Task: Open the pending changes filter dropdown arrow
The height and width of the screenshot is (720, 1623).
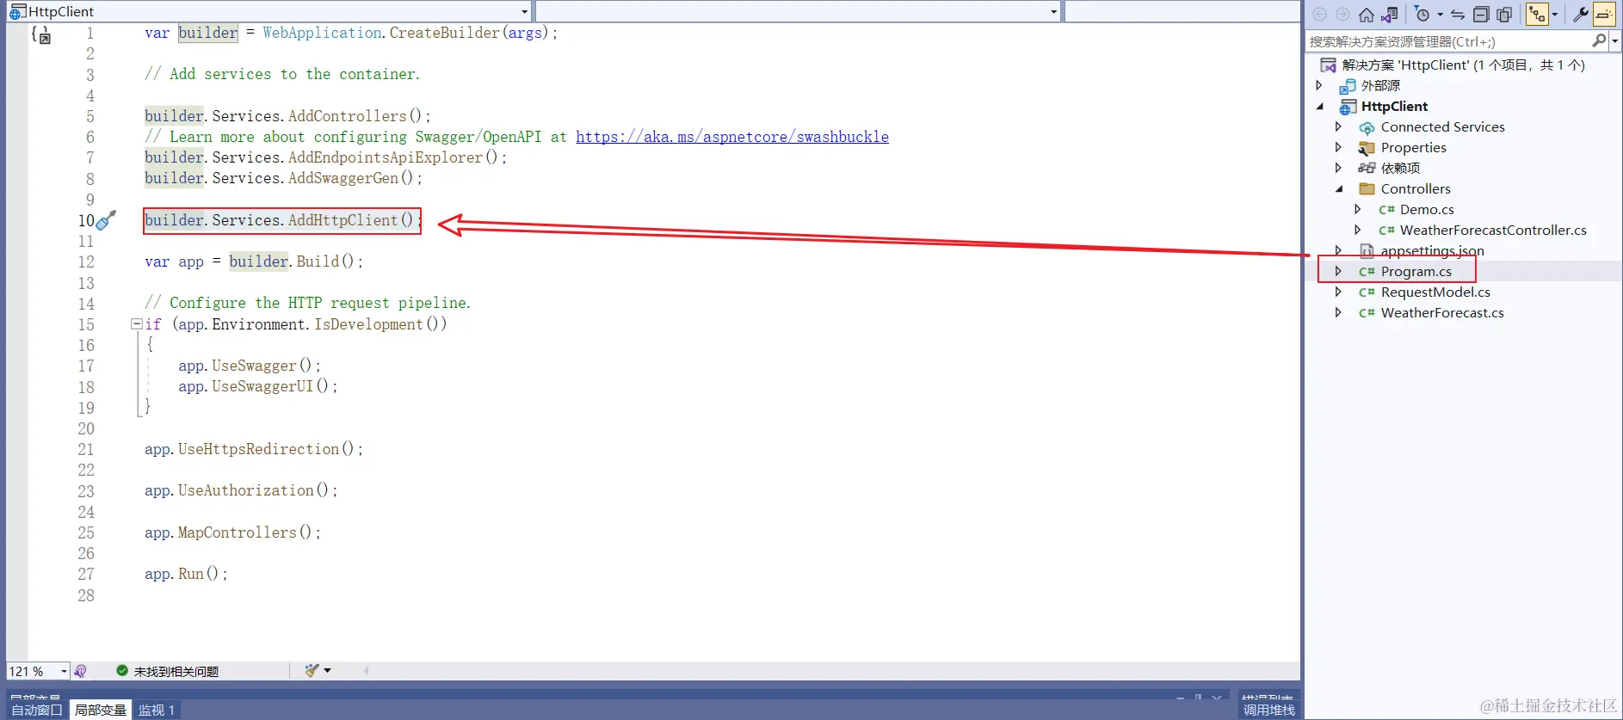Action: tap(1440, 15)
